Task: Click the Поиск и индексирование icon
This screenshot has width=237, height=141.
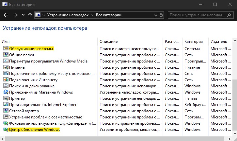Action: (6, 86)
